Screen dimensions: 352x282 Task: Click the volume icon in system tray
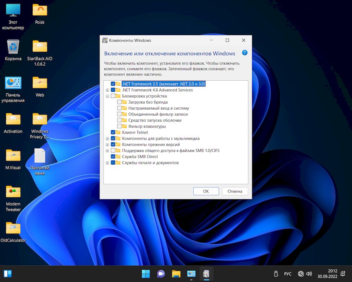coord(309,274)
